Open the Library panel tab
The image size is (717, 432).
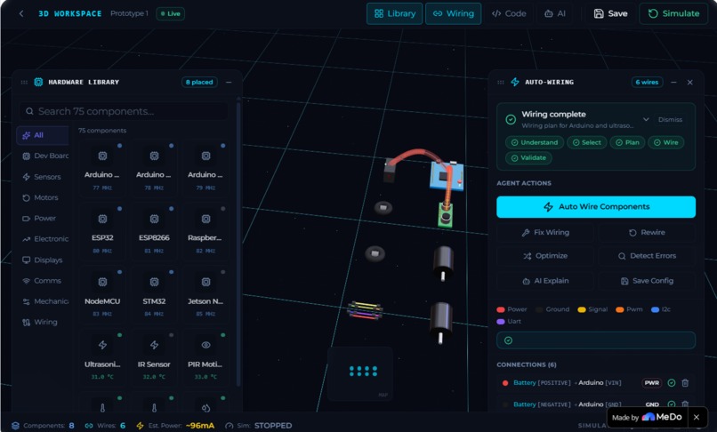395,13
